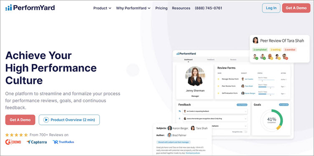The height and width of the screenshot is (156, 314).
Task: Open the G2 Crowd reviews logo
Action: [13, 142]
